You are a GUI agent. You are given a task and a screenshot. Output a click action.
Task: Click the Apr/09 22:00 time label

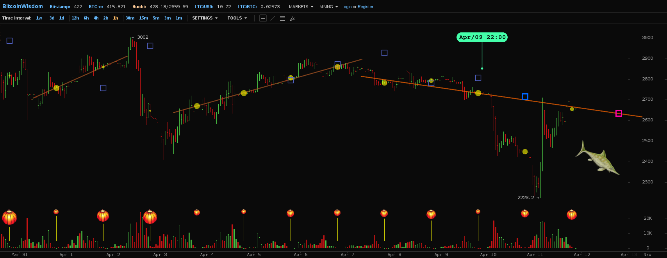(x=482, y=37)
